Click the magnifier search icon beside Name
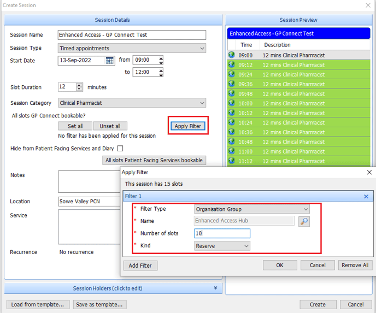Viewport: 376px width, 313px height. pos(304,221)
